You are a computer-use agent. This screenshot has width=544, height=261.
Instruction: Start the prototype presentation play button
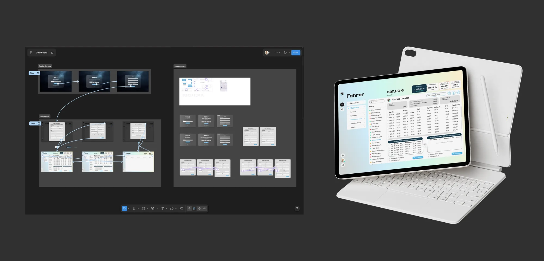pyautogui.click(x=285, y=53)
